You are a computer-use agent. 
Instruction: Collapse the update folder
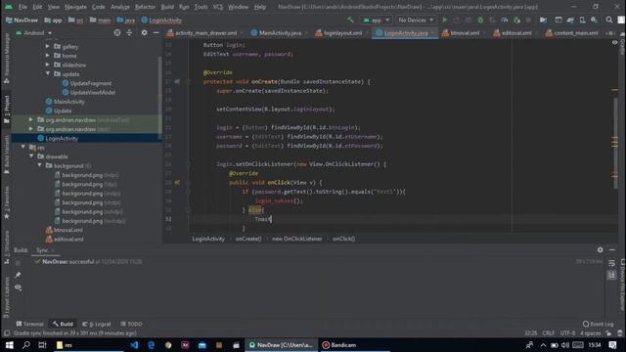(48, 74)
